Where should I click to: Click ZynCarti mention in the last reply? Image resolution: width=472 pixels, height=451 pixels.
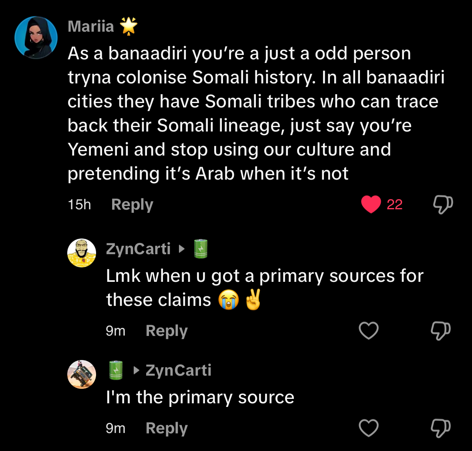179,370
